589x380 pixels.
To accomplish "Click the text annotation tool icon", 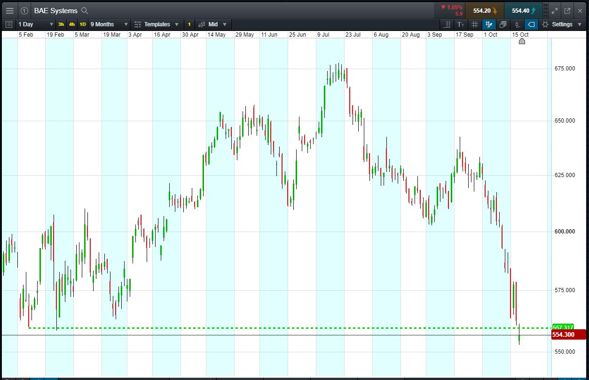I will pyautogui.click(x=461, y=24).
